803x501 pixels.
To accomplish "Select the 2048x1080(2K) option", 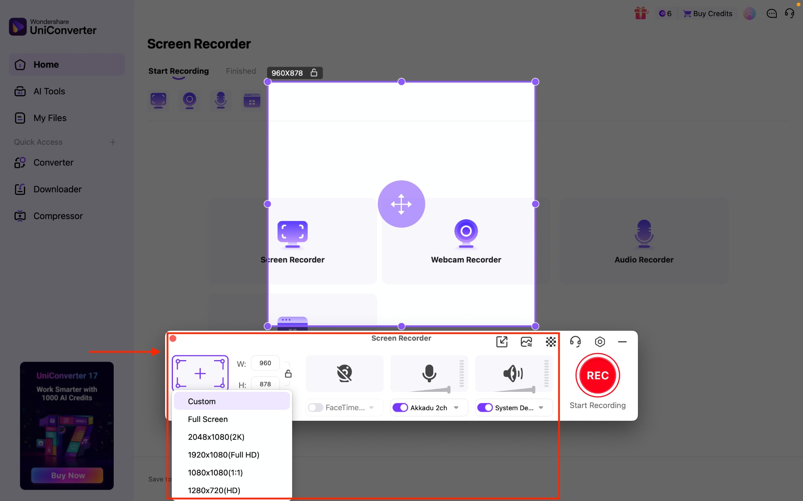I will point(232,437).
